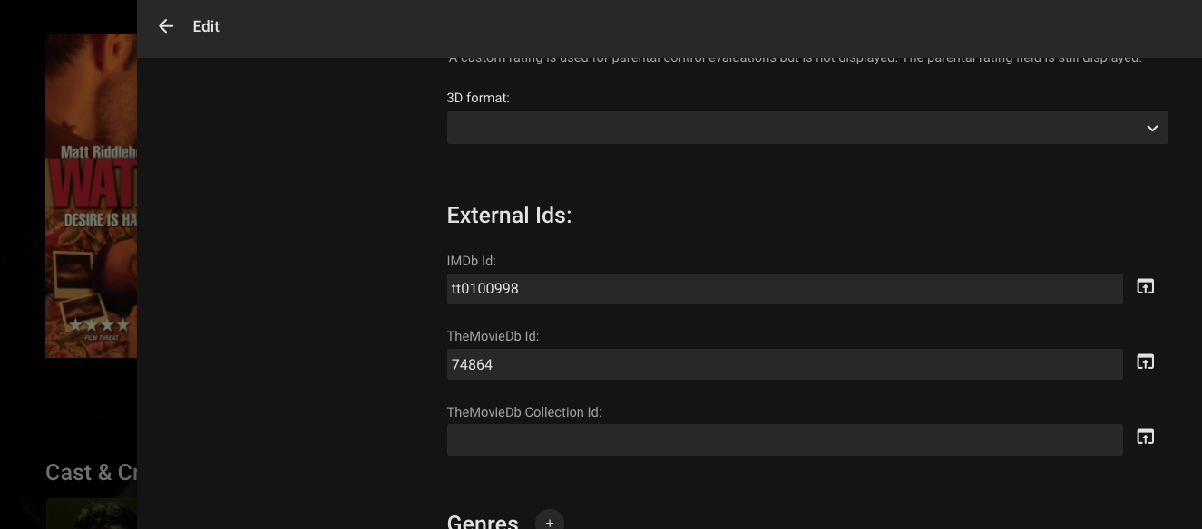Click the "3D format:" label
Image resolution: width=1202 pixels, height=529 pixels.
coord(478,98)
